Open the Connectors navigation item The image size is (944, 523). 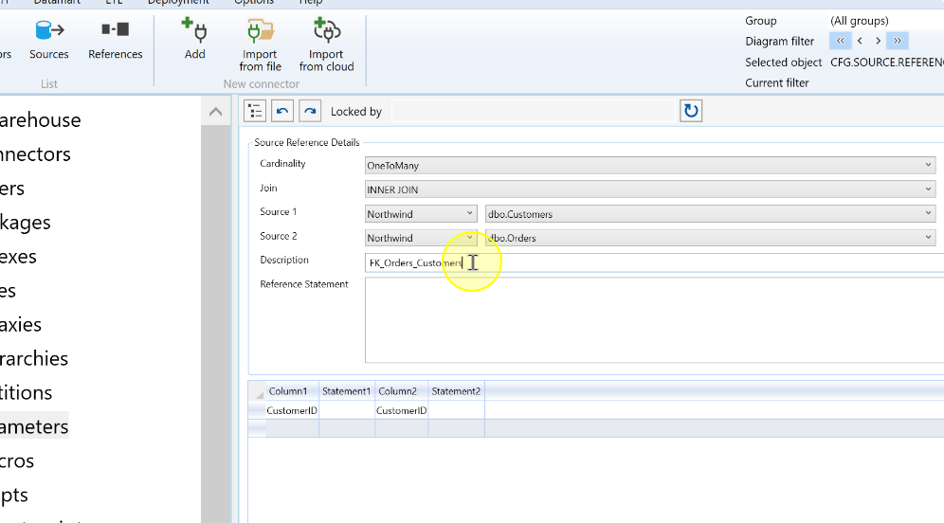[35, 154]
